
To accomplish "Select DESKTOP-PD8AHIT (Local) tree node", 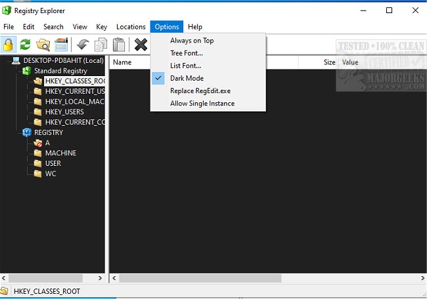I will pyautogui.click(x=64, y=60).
